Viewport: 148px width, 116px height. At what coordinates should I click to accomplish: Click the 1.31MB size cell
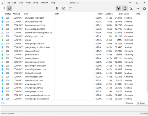(119, 40)
